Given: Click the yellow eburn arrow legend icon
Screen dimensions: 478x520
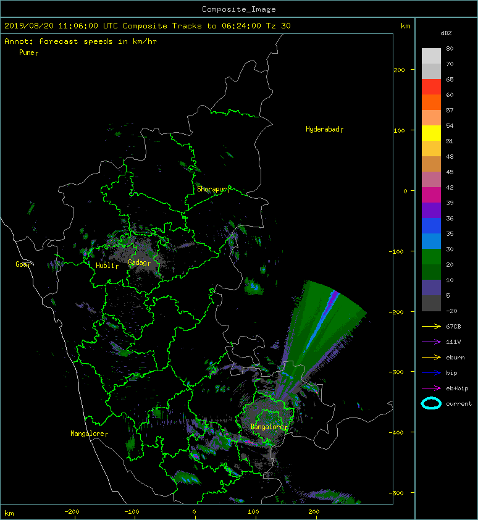Looking at the screenshot, I should [431, 358].
